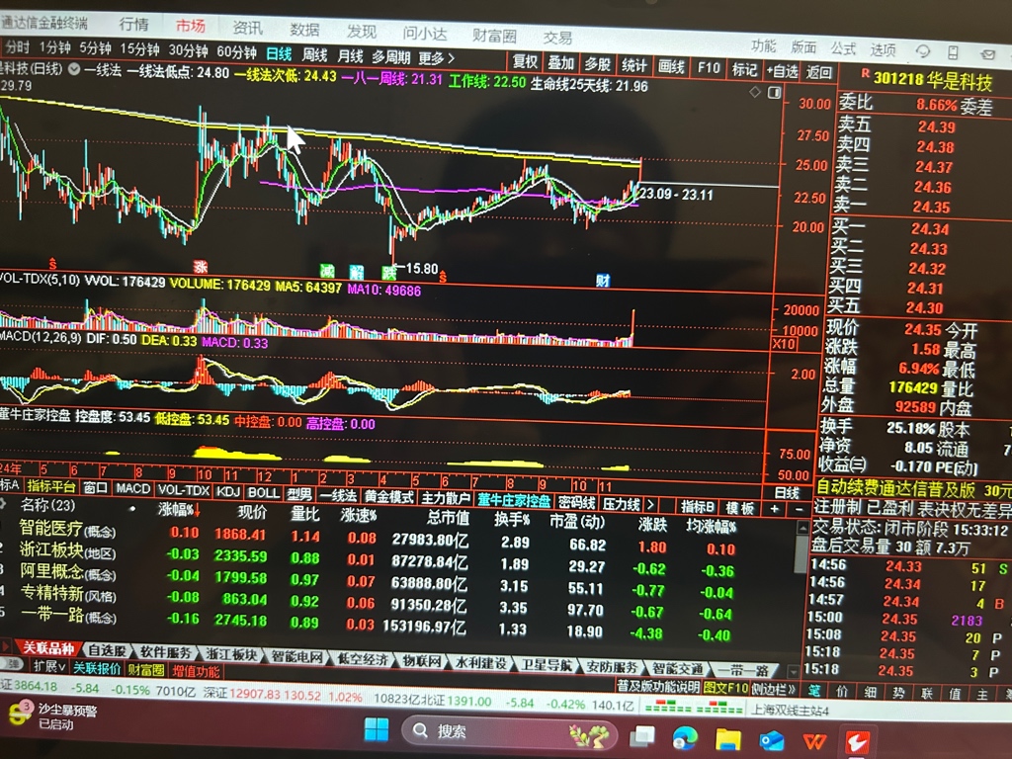Open WPS Office from taskbar

click(x=814, y=741)
